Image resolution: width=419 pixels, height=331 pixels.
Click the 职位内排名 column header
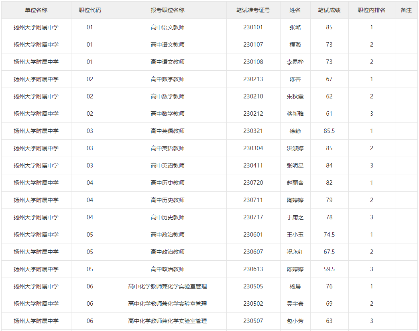(x=371, y=10)
